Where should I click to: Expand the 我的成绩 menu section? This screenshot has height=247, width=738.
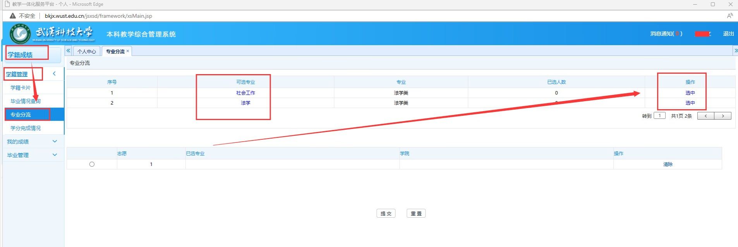pos(55,142)
